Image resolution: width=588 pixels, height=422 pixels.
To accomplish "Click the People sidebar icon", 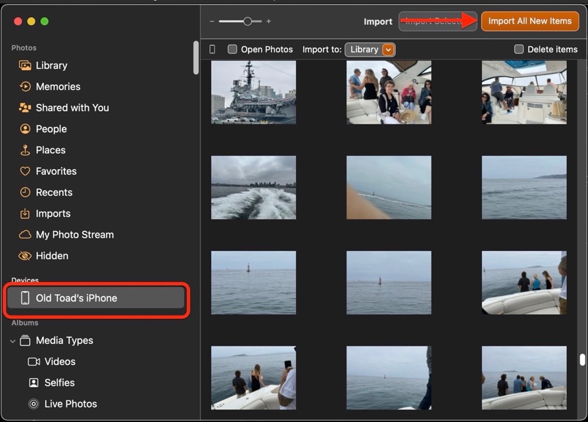I will [25, 129].
